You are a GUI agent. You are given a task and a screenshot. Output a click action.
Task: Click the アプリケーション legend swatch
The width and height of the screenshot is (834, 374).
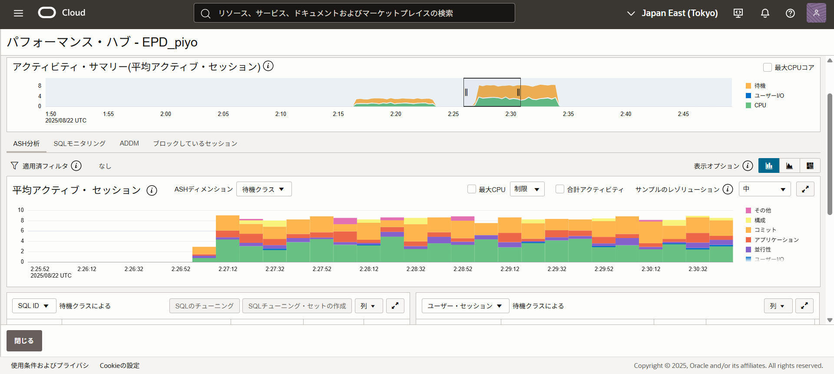[x=748, y=240]
